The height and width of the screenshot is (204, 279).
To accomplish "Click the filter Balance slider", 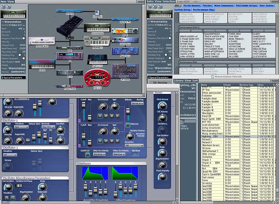I will pos(128,111).
